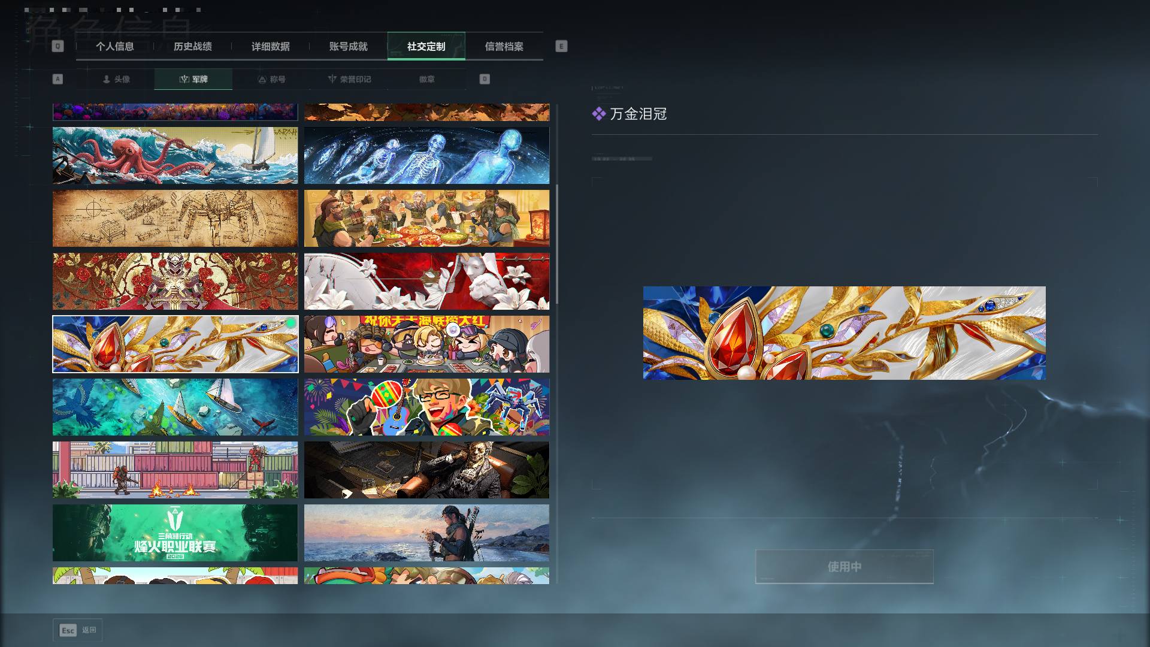Image resolution: width=1150 pixels, height=647 pixels.
Task: Go to the 个人信息 tab
Action: [115, 46]
